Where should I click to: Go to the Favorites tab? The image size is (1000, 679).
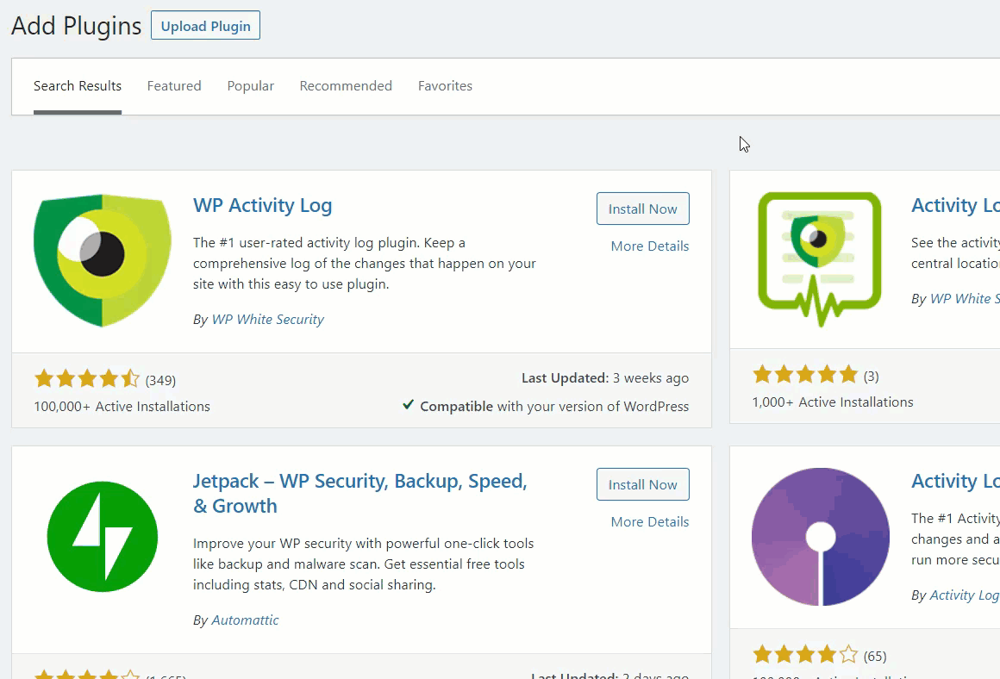[445, 86]
